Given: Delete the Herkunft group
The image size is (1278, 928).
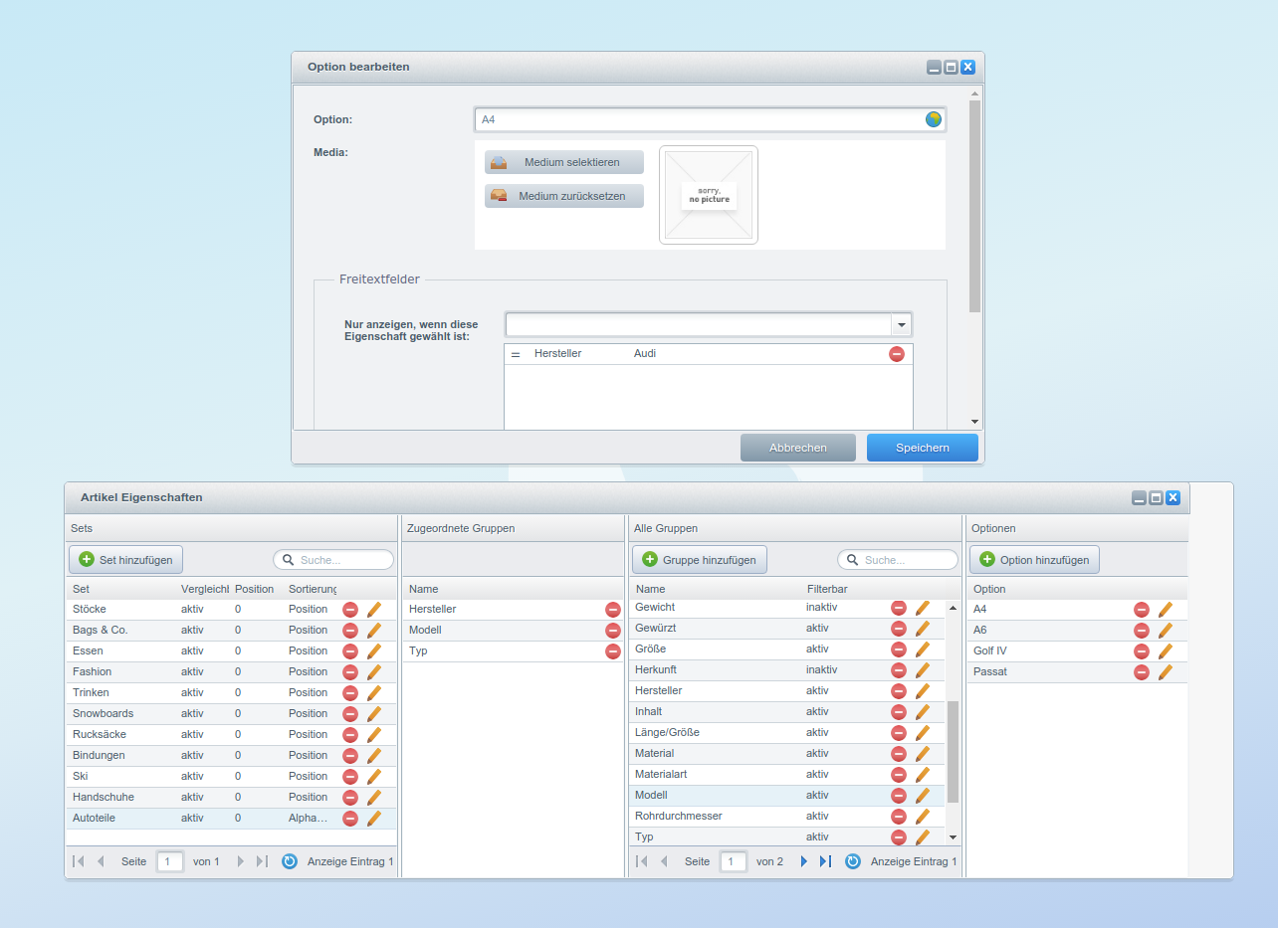Looking at the screenshot, I should click(899, 669).
